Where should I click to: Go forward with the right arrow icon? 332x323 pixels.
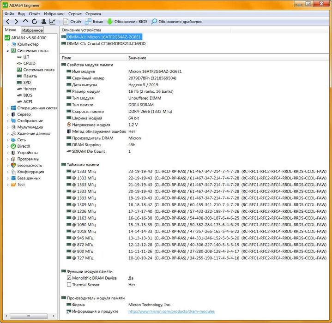click(x=16, y=22)
